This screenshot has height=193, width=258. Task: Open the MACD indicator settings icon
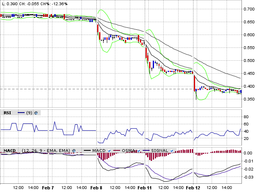click(74, 151)
